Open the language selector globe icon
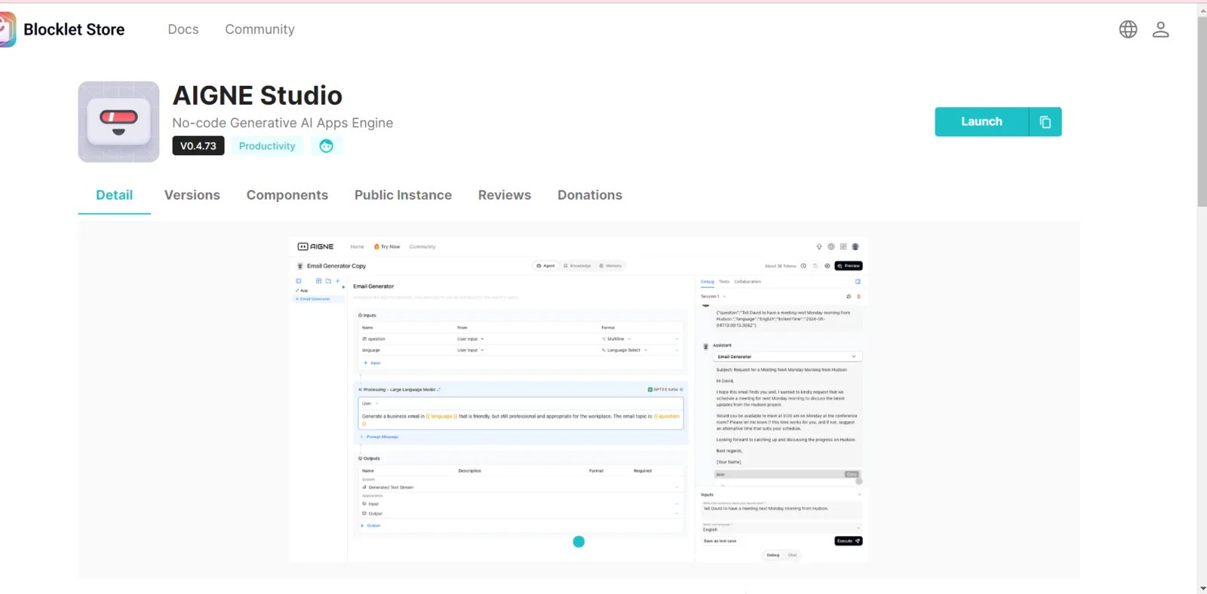Viewport: 1207px width, 594px height. pyautogui.click(x=1128, y=29)
